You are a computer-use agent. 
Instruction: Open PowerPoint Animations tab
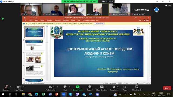click(58, 20)
